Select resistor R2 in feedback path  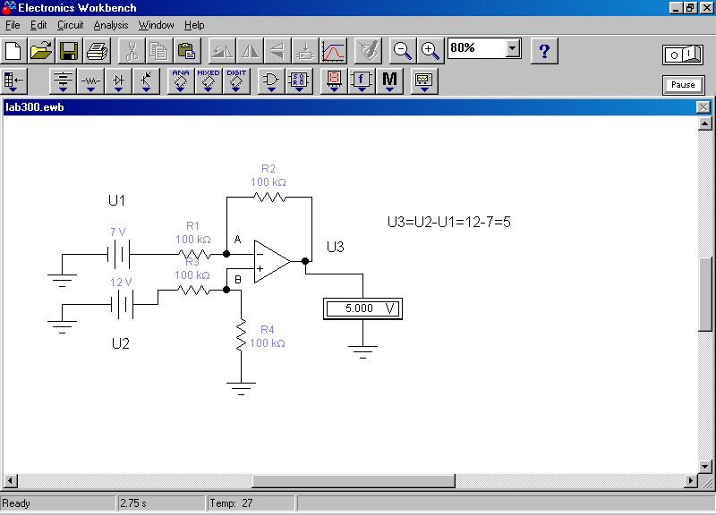click(x=269, y=197)
